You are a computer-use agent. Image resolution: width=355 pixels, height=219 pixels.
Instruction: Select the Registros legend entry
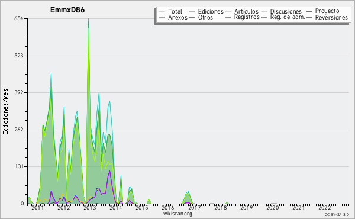(242, 17)
